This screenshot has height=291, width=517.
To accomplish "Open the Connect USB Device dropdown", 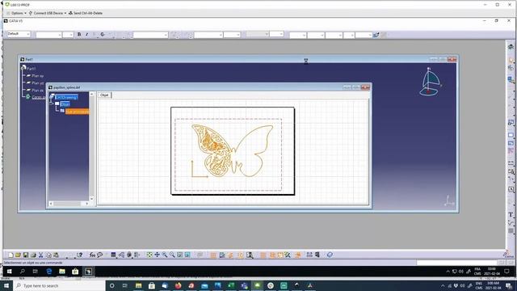I will pos(48,13).
